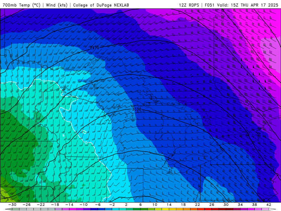Click the '700mb Temp (°C)' title text
The image size is (281, 211).
coord(21,5)
